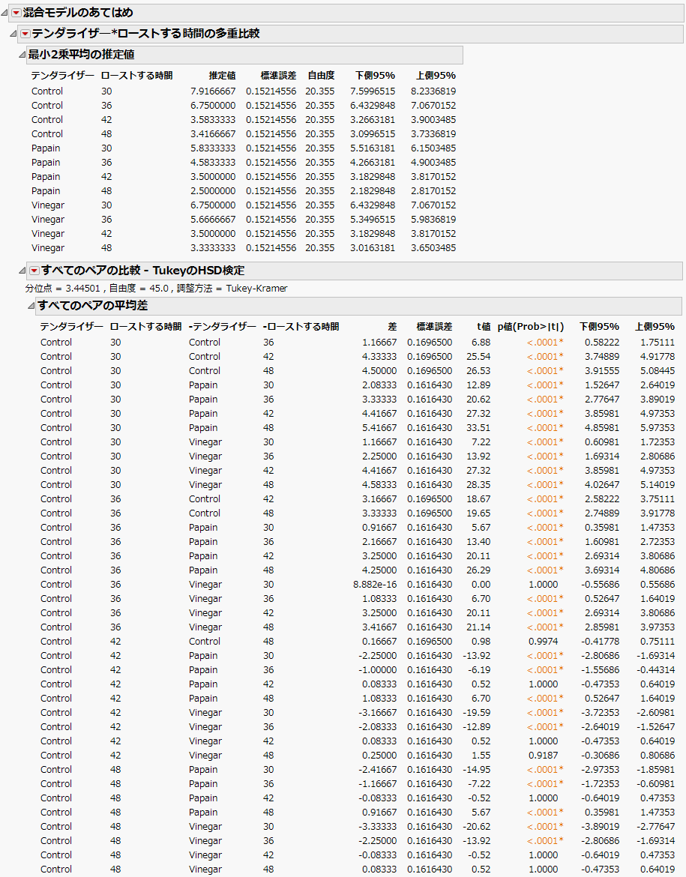Screen dimensions: 686x877
Task: Select lower limit value -3.72353
Action: point(600,713)
